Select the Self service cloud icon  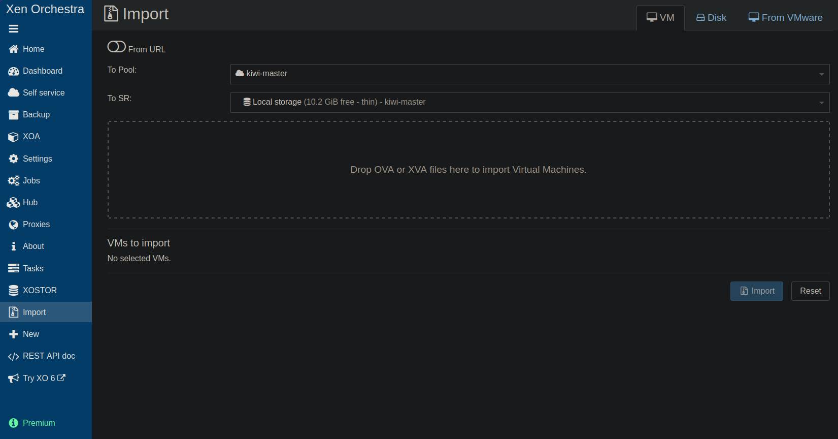(x=14, y=92)
